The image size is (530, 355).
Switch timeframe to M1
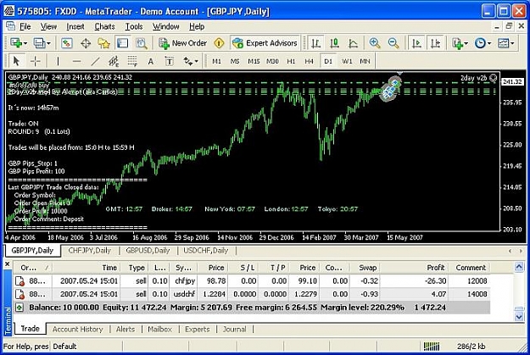[x=216, y=61]
